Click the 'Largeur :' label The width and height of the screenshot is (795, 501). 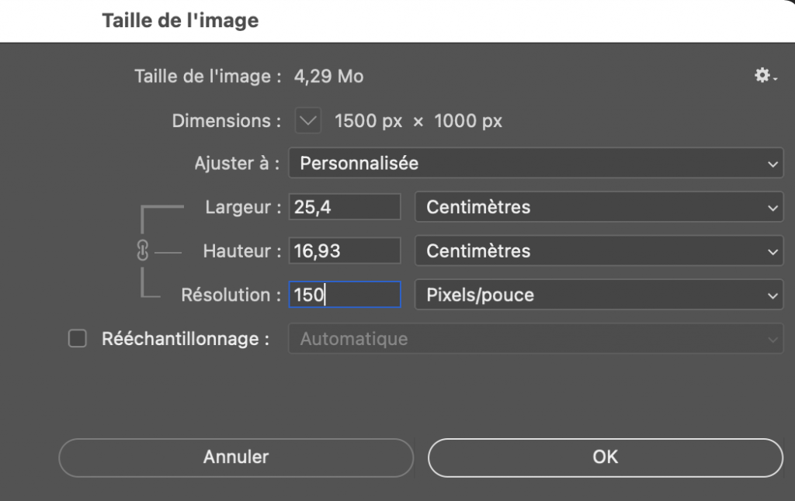click(x=242, y=207)
